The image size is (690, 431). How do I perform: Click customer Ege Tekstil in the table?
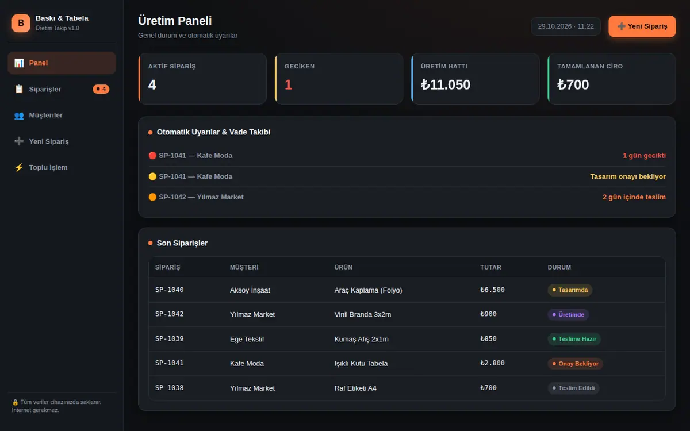(247, 339)
